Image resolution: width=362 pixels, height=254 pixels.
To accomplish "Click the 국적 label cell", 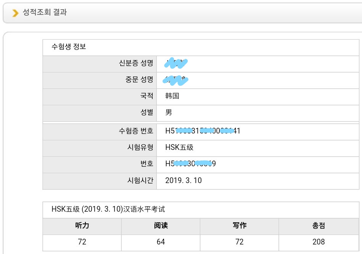I will pyautogui.click(x=146, y=96).
